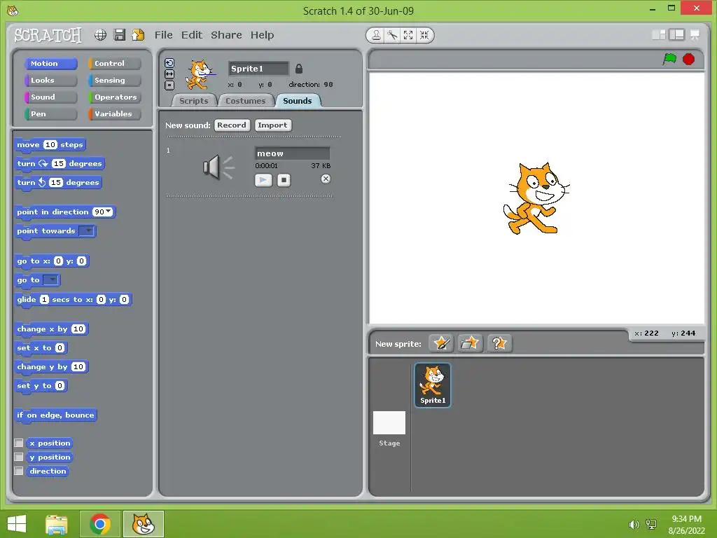Paint a new sprite
The width and height of the screenshot is (717, 538).
[x=441, y=343]
